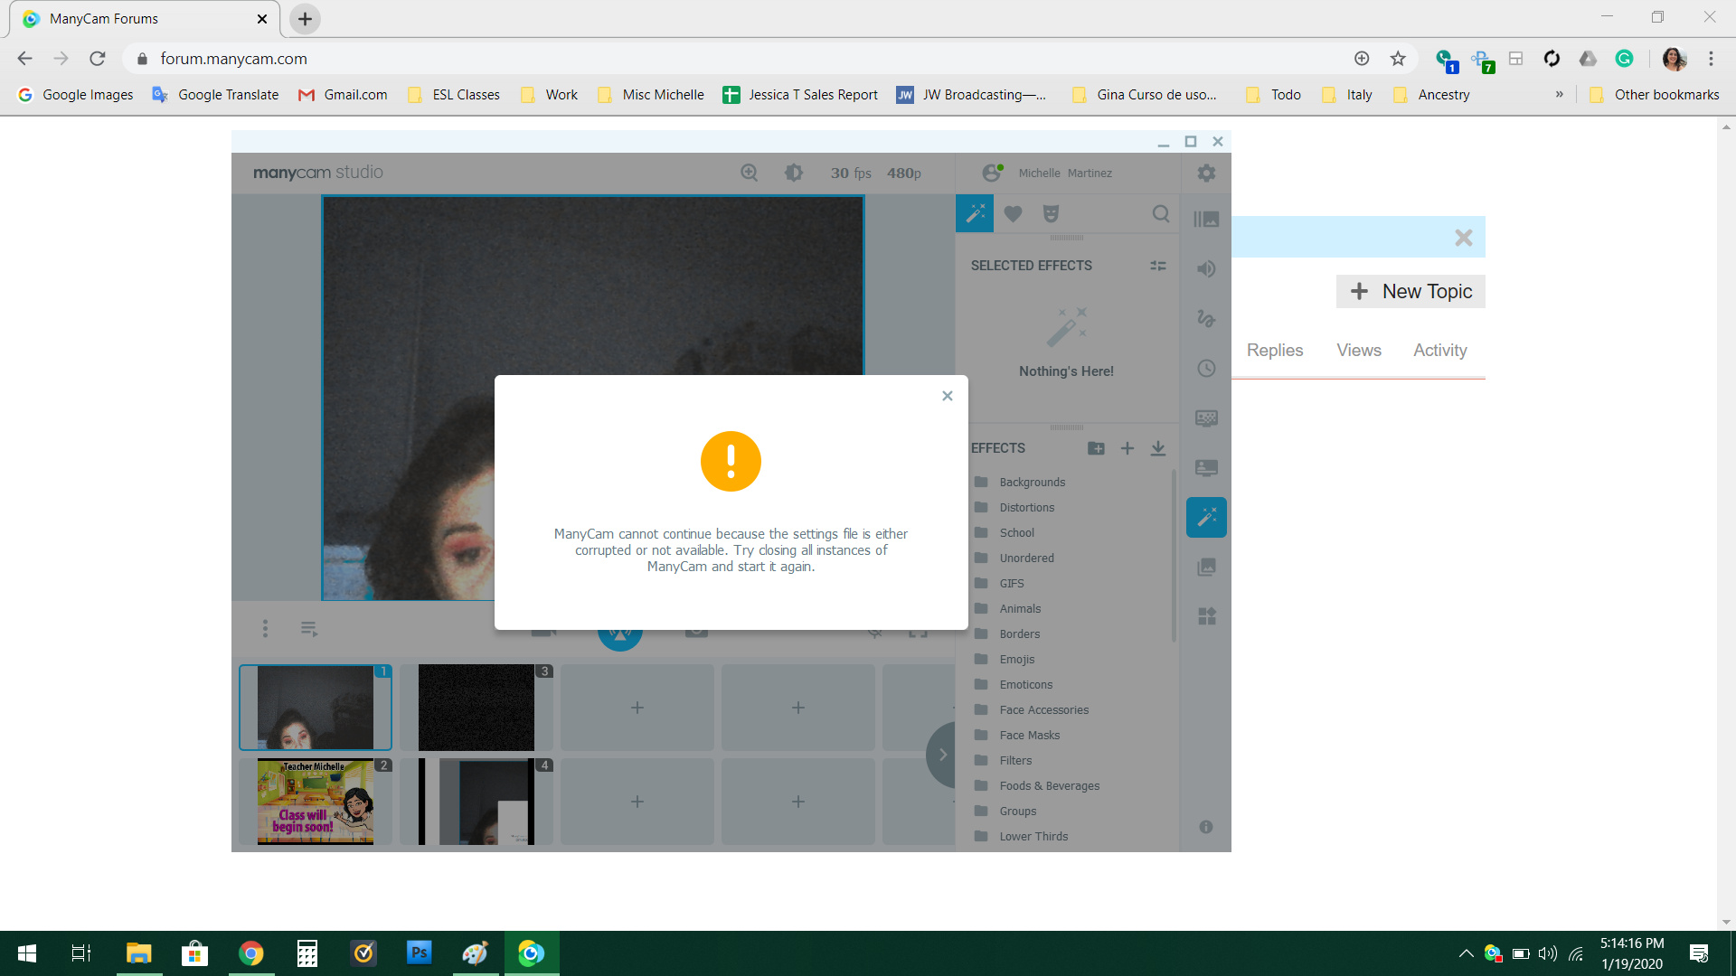1736x976 pixels.
Task: Open the Face Accessories folder
Action: pos(1032,709)
